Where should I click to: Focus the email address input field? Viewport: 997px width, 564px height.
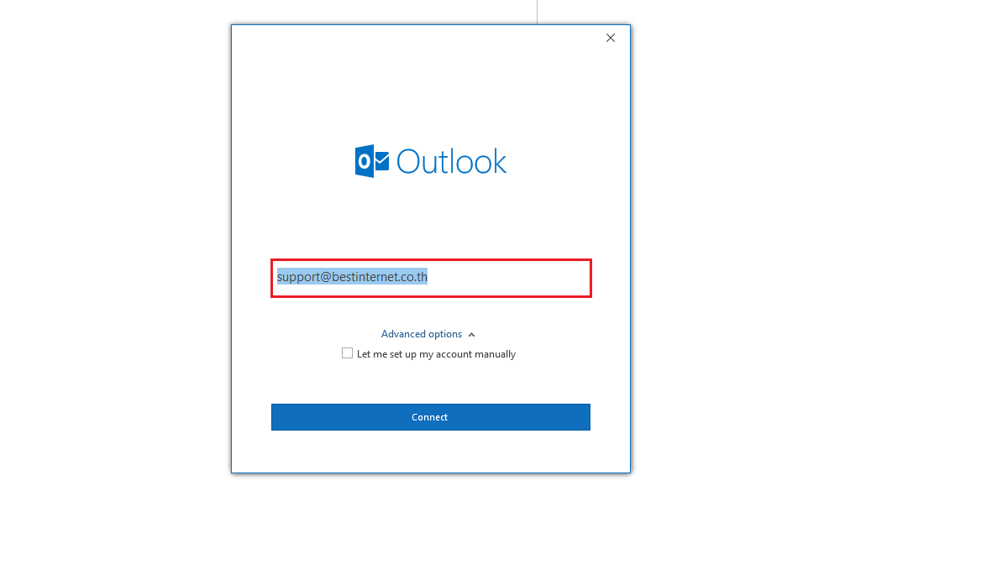tap(431, 278)
